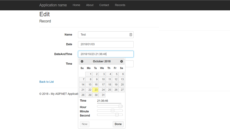Screen dimensions: 230x129
Task: Open the About nav link
Action: coord(90,5)
